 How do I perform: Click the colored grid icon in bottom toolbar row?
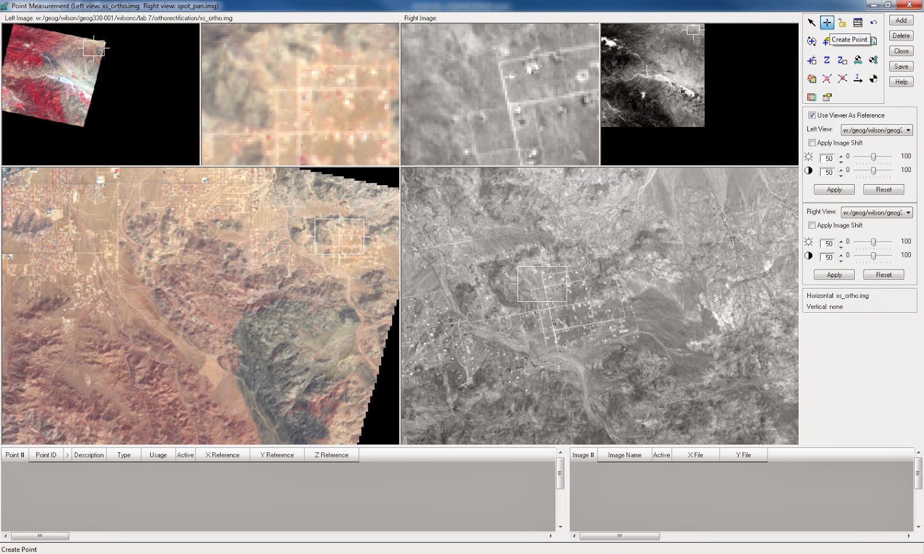tap(811, 97)
